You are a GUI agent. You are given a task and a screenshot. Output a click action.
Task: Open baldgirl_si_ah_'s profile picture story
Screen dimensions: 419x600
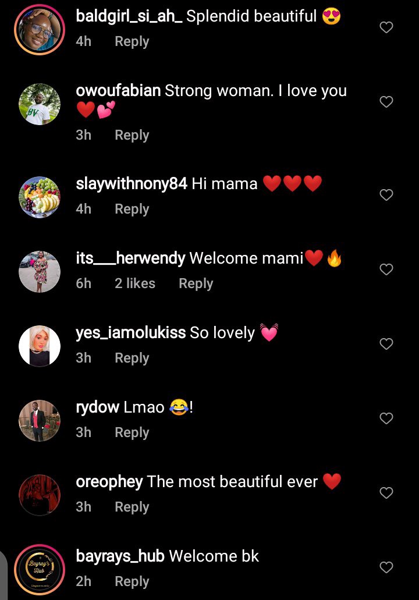pyautogui.click(x=40, y=30)
